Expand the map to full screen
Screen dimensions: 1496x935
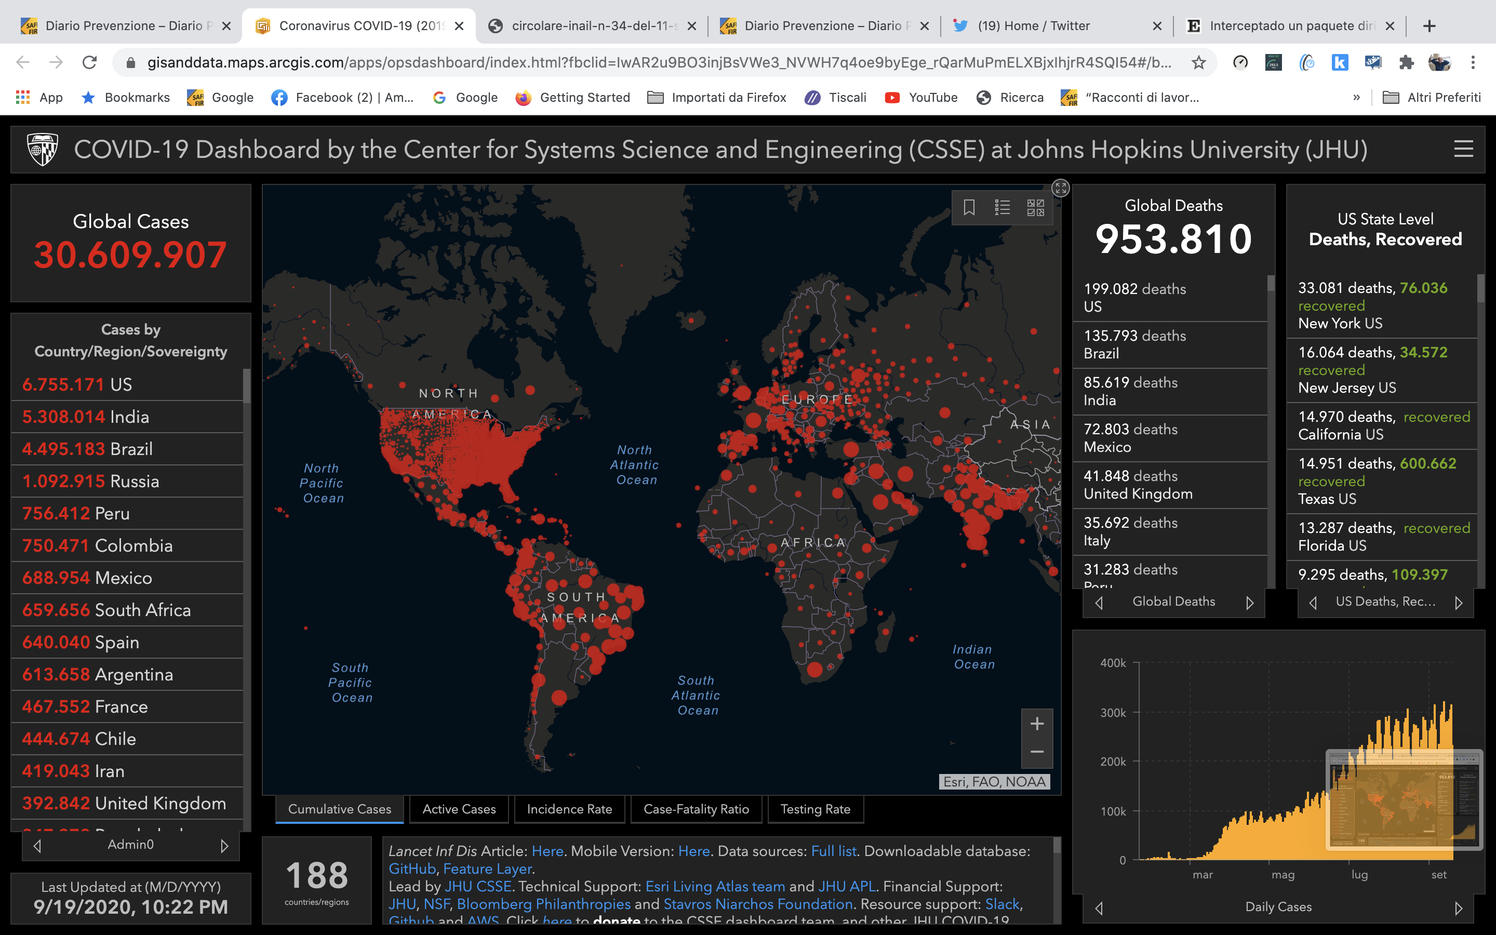pyautogui.click(x=1061, y=188)
